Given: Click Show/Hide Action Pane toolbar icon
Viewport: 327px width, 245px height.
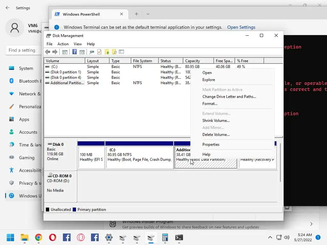Looking at the screenshot, I should point(82,52).
